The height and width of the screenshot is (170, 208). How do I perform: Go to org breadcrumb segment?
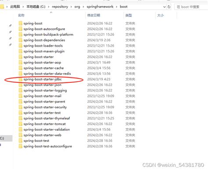pyautogui.click(x=77, y=7)
